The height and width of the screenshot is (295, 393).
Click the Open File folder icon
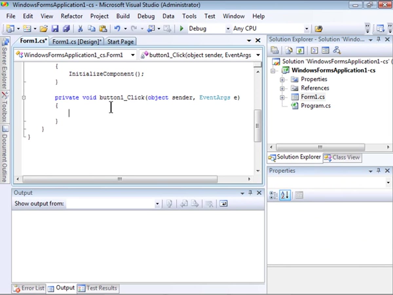(44, 29)
